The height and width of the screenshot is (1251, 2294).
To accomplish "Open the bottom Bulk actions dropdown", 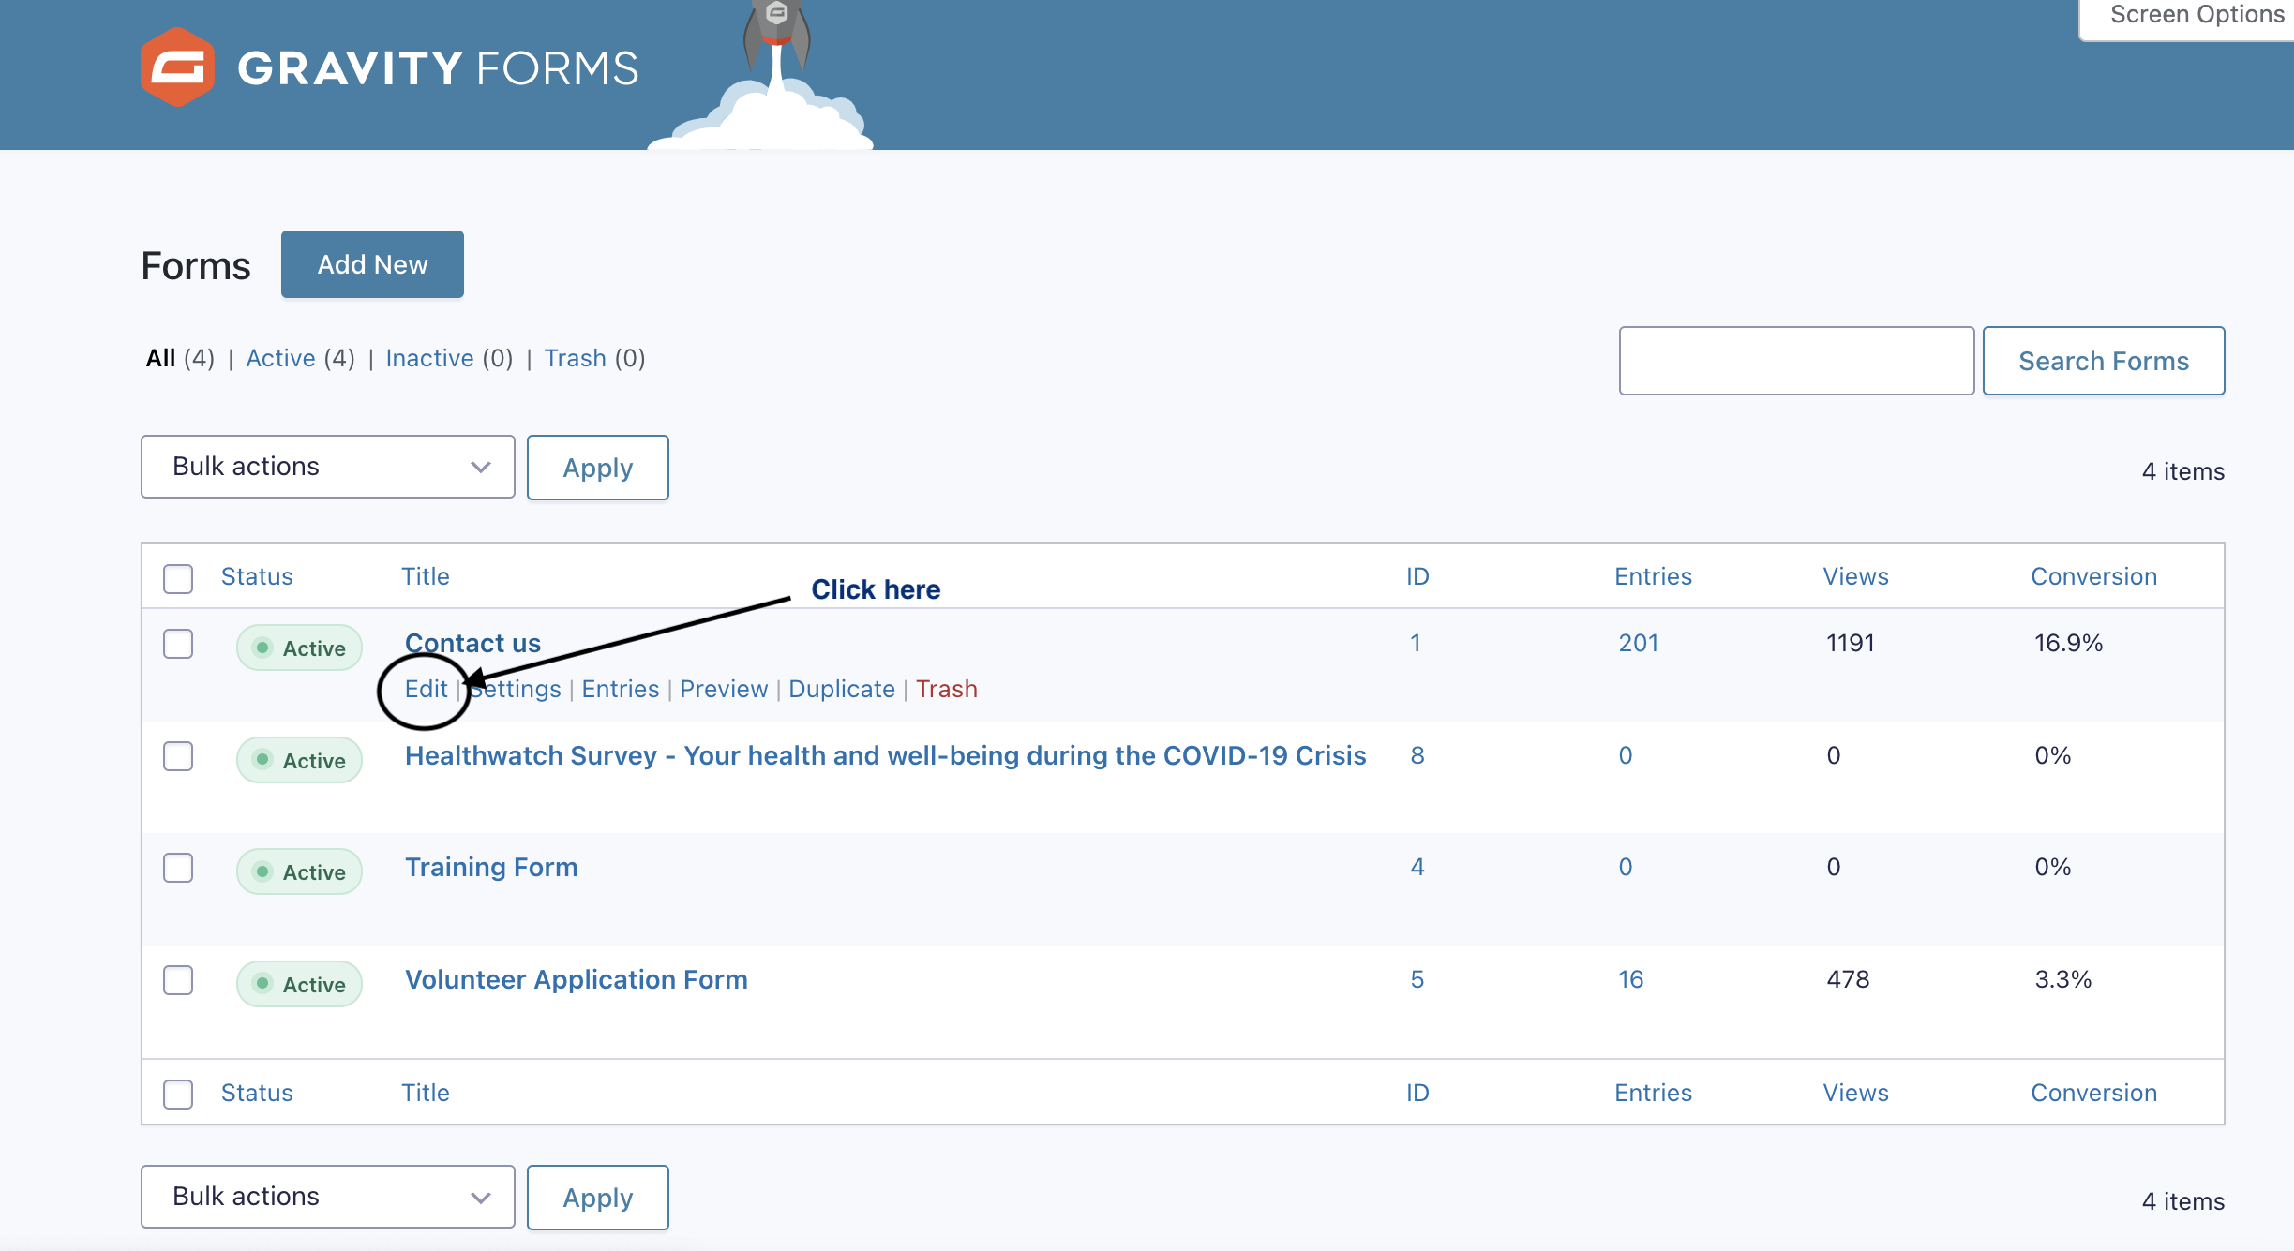I will 327,1197.
